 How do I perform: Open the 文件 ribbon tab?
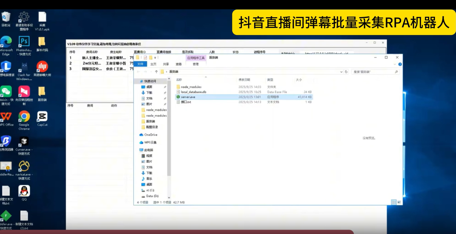(141, 64)
